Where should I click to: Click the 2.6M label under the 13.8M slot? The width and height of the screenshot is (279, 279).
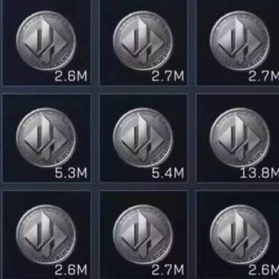point(264,270)
